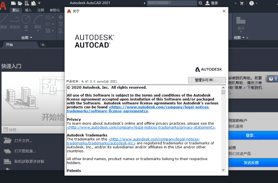
Task: Click the scrollbar thumb in About text box
Action: pyautogui.click(x=223, y=92)
